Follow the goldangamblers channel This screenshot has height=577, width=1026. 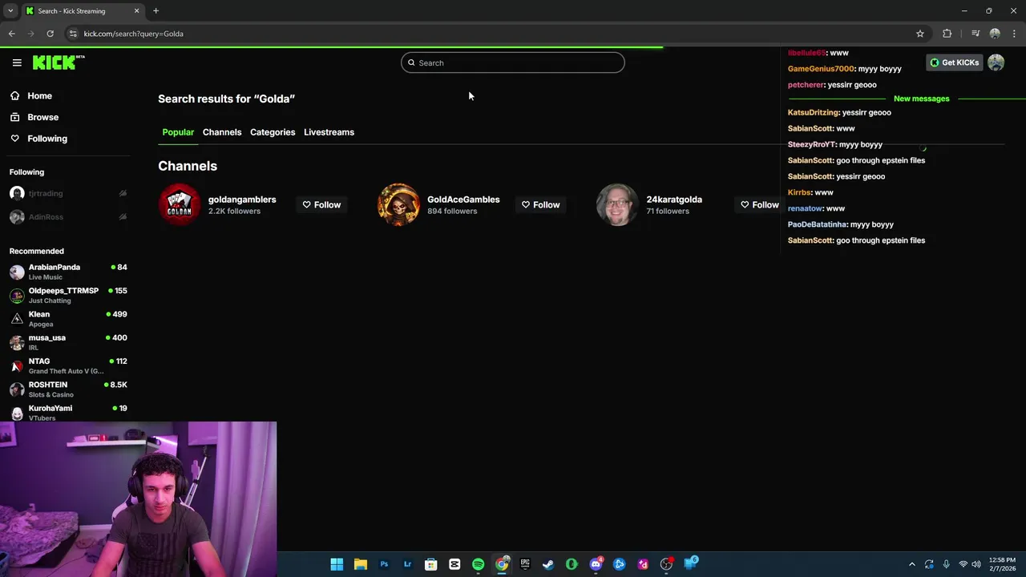[x=321, y=204]
